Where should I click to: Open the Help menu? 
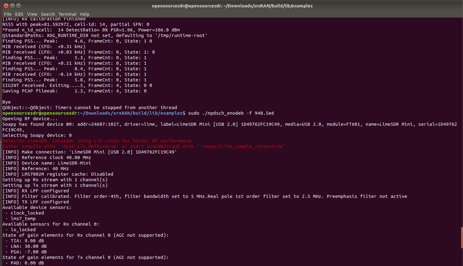[85, 14]
